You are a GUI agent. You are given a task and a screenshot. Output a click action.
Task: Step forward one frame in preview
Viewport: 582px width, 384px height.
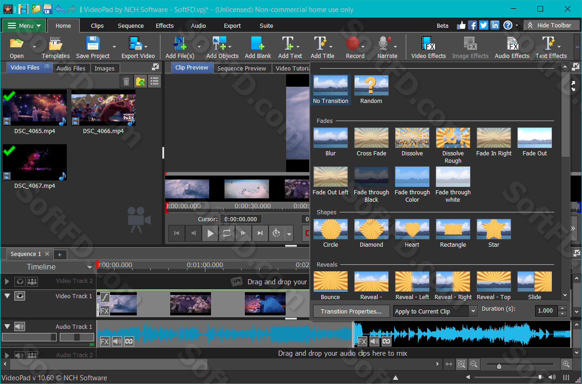pyautogui.click(x=243, y=233)
